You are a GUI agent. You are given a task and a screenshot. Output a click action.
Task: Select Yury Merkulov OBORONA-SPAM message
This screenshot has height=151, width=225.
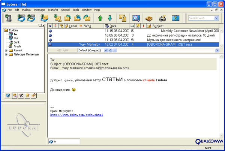click(133, 45)
